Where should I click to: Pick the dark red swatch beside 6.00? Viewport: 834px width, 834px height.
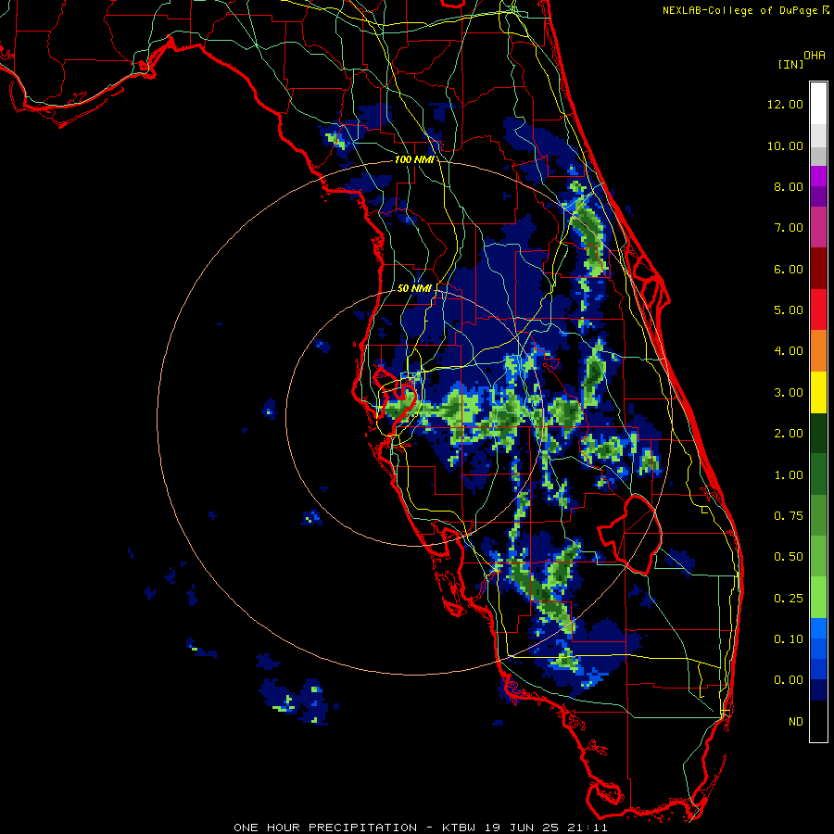coord(818,269)
